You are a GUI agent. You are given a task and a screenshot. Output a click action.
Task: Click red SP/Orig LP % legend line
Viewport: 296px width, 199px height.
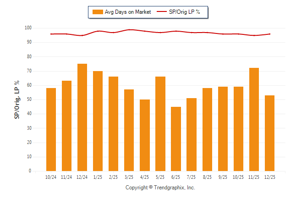162,12
